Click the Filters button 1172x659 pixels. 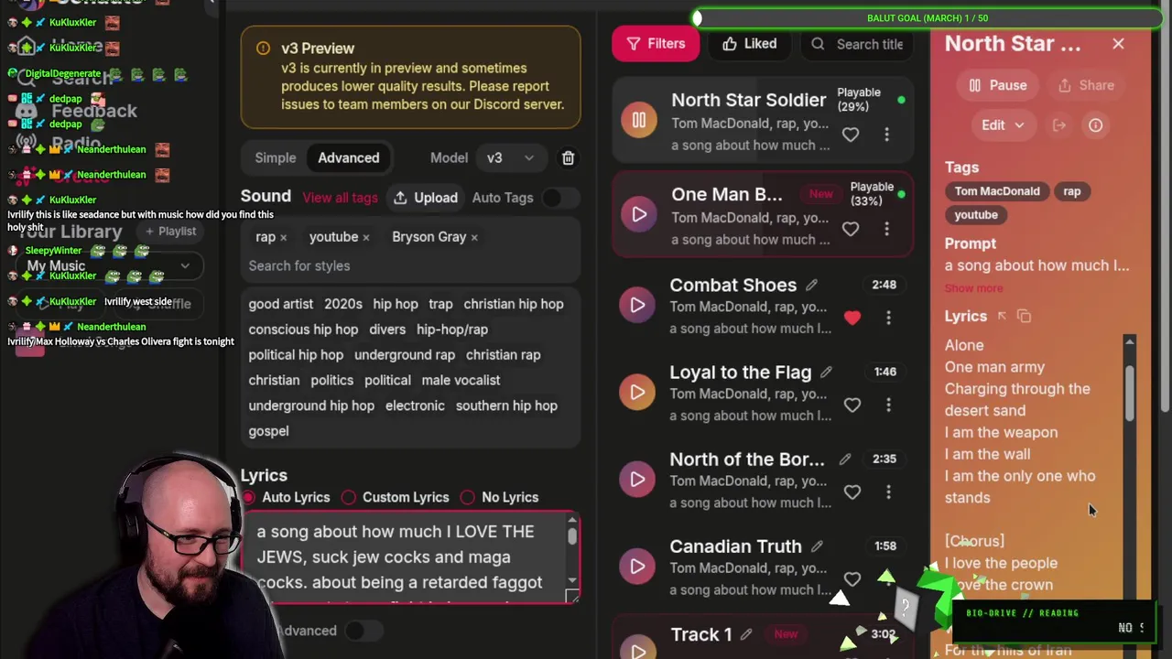(x=656, y=44)
